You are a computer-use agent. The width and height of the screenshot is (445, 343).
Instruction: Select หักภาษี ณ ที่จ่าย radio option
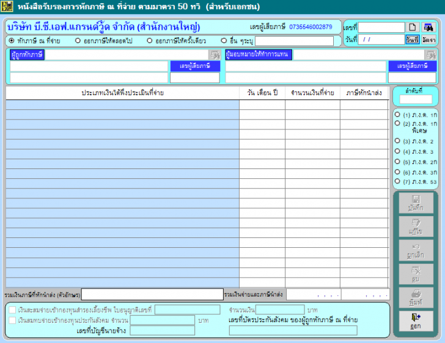[12, 41]
